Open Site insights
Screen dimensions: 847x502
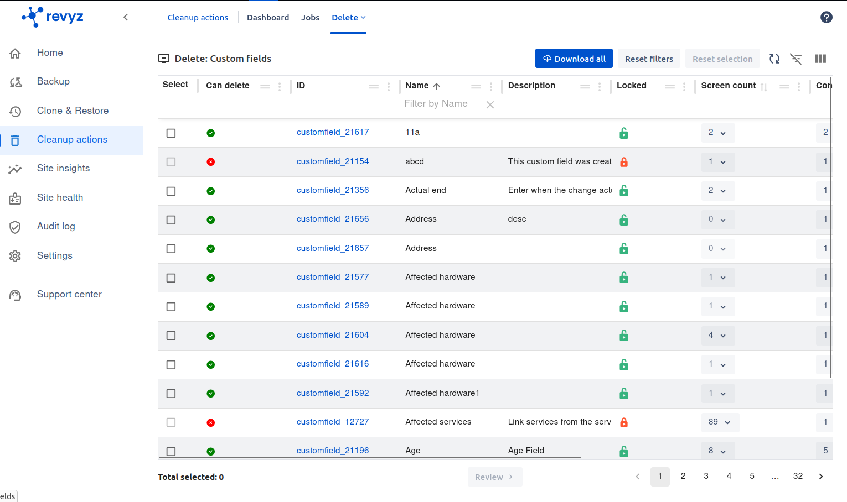[71, 169]
